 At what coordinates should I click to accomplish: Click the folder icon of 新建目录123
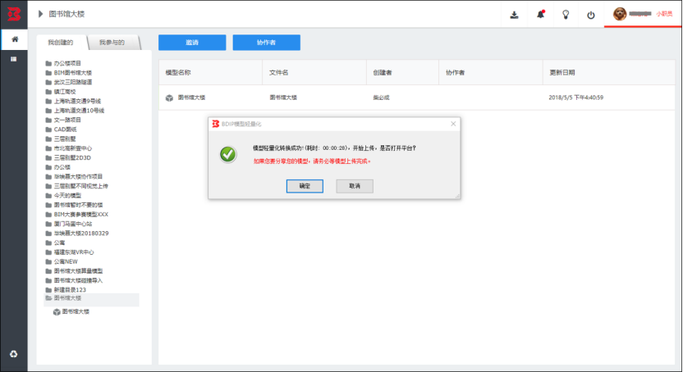pyautogui.click(x=48, y=290)
